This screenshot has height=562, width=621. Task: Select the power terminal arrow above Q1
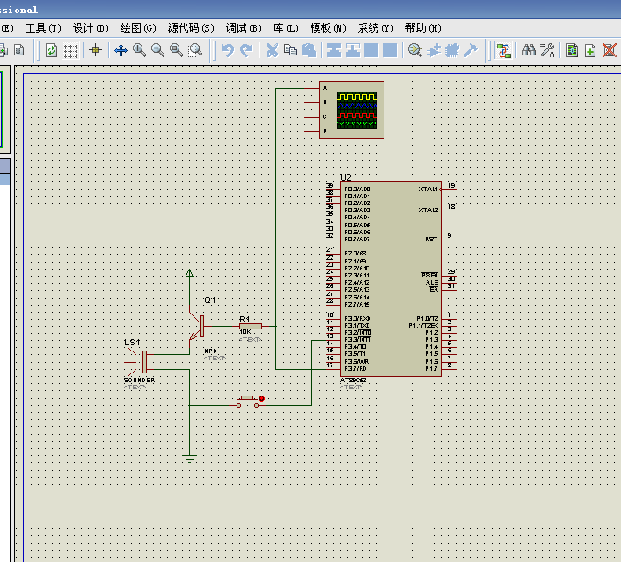189,273
